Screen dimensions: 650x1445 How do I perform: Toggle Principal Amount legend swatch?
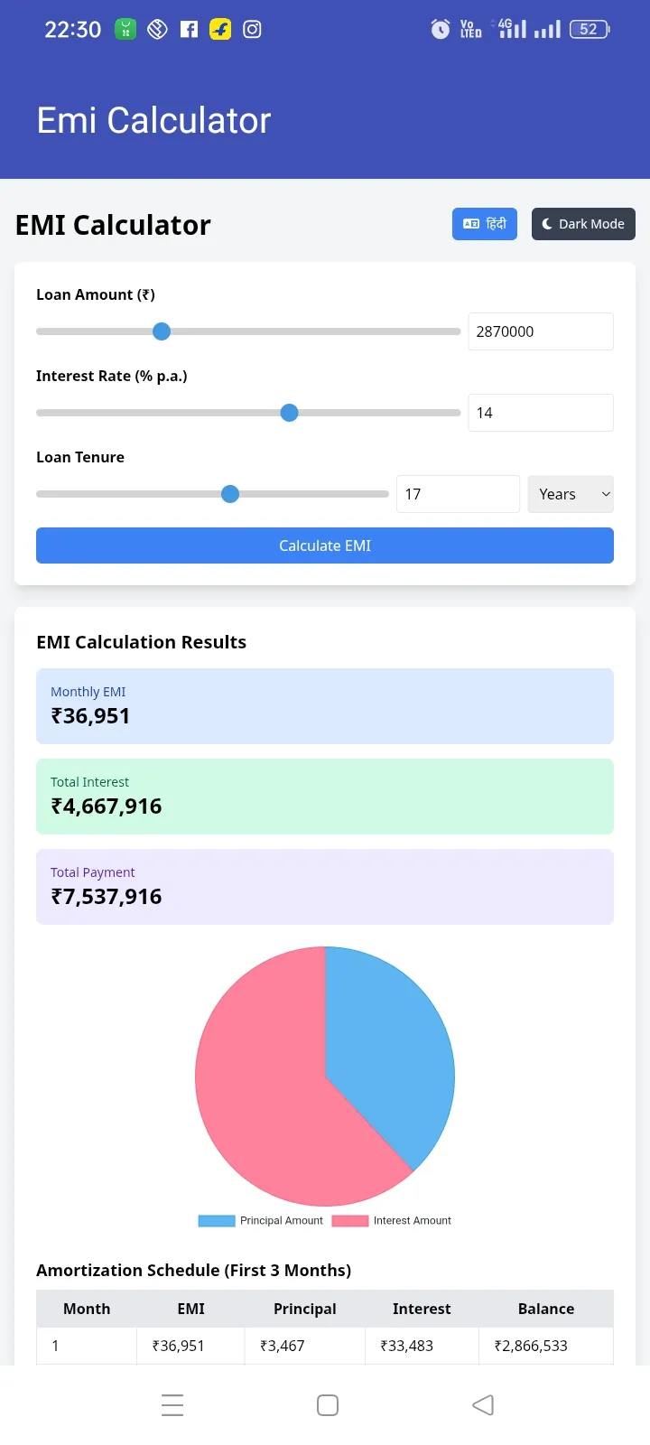pos(217,1221)
